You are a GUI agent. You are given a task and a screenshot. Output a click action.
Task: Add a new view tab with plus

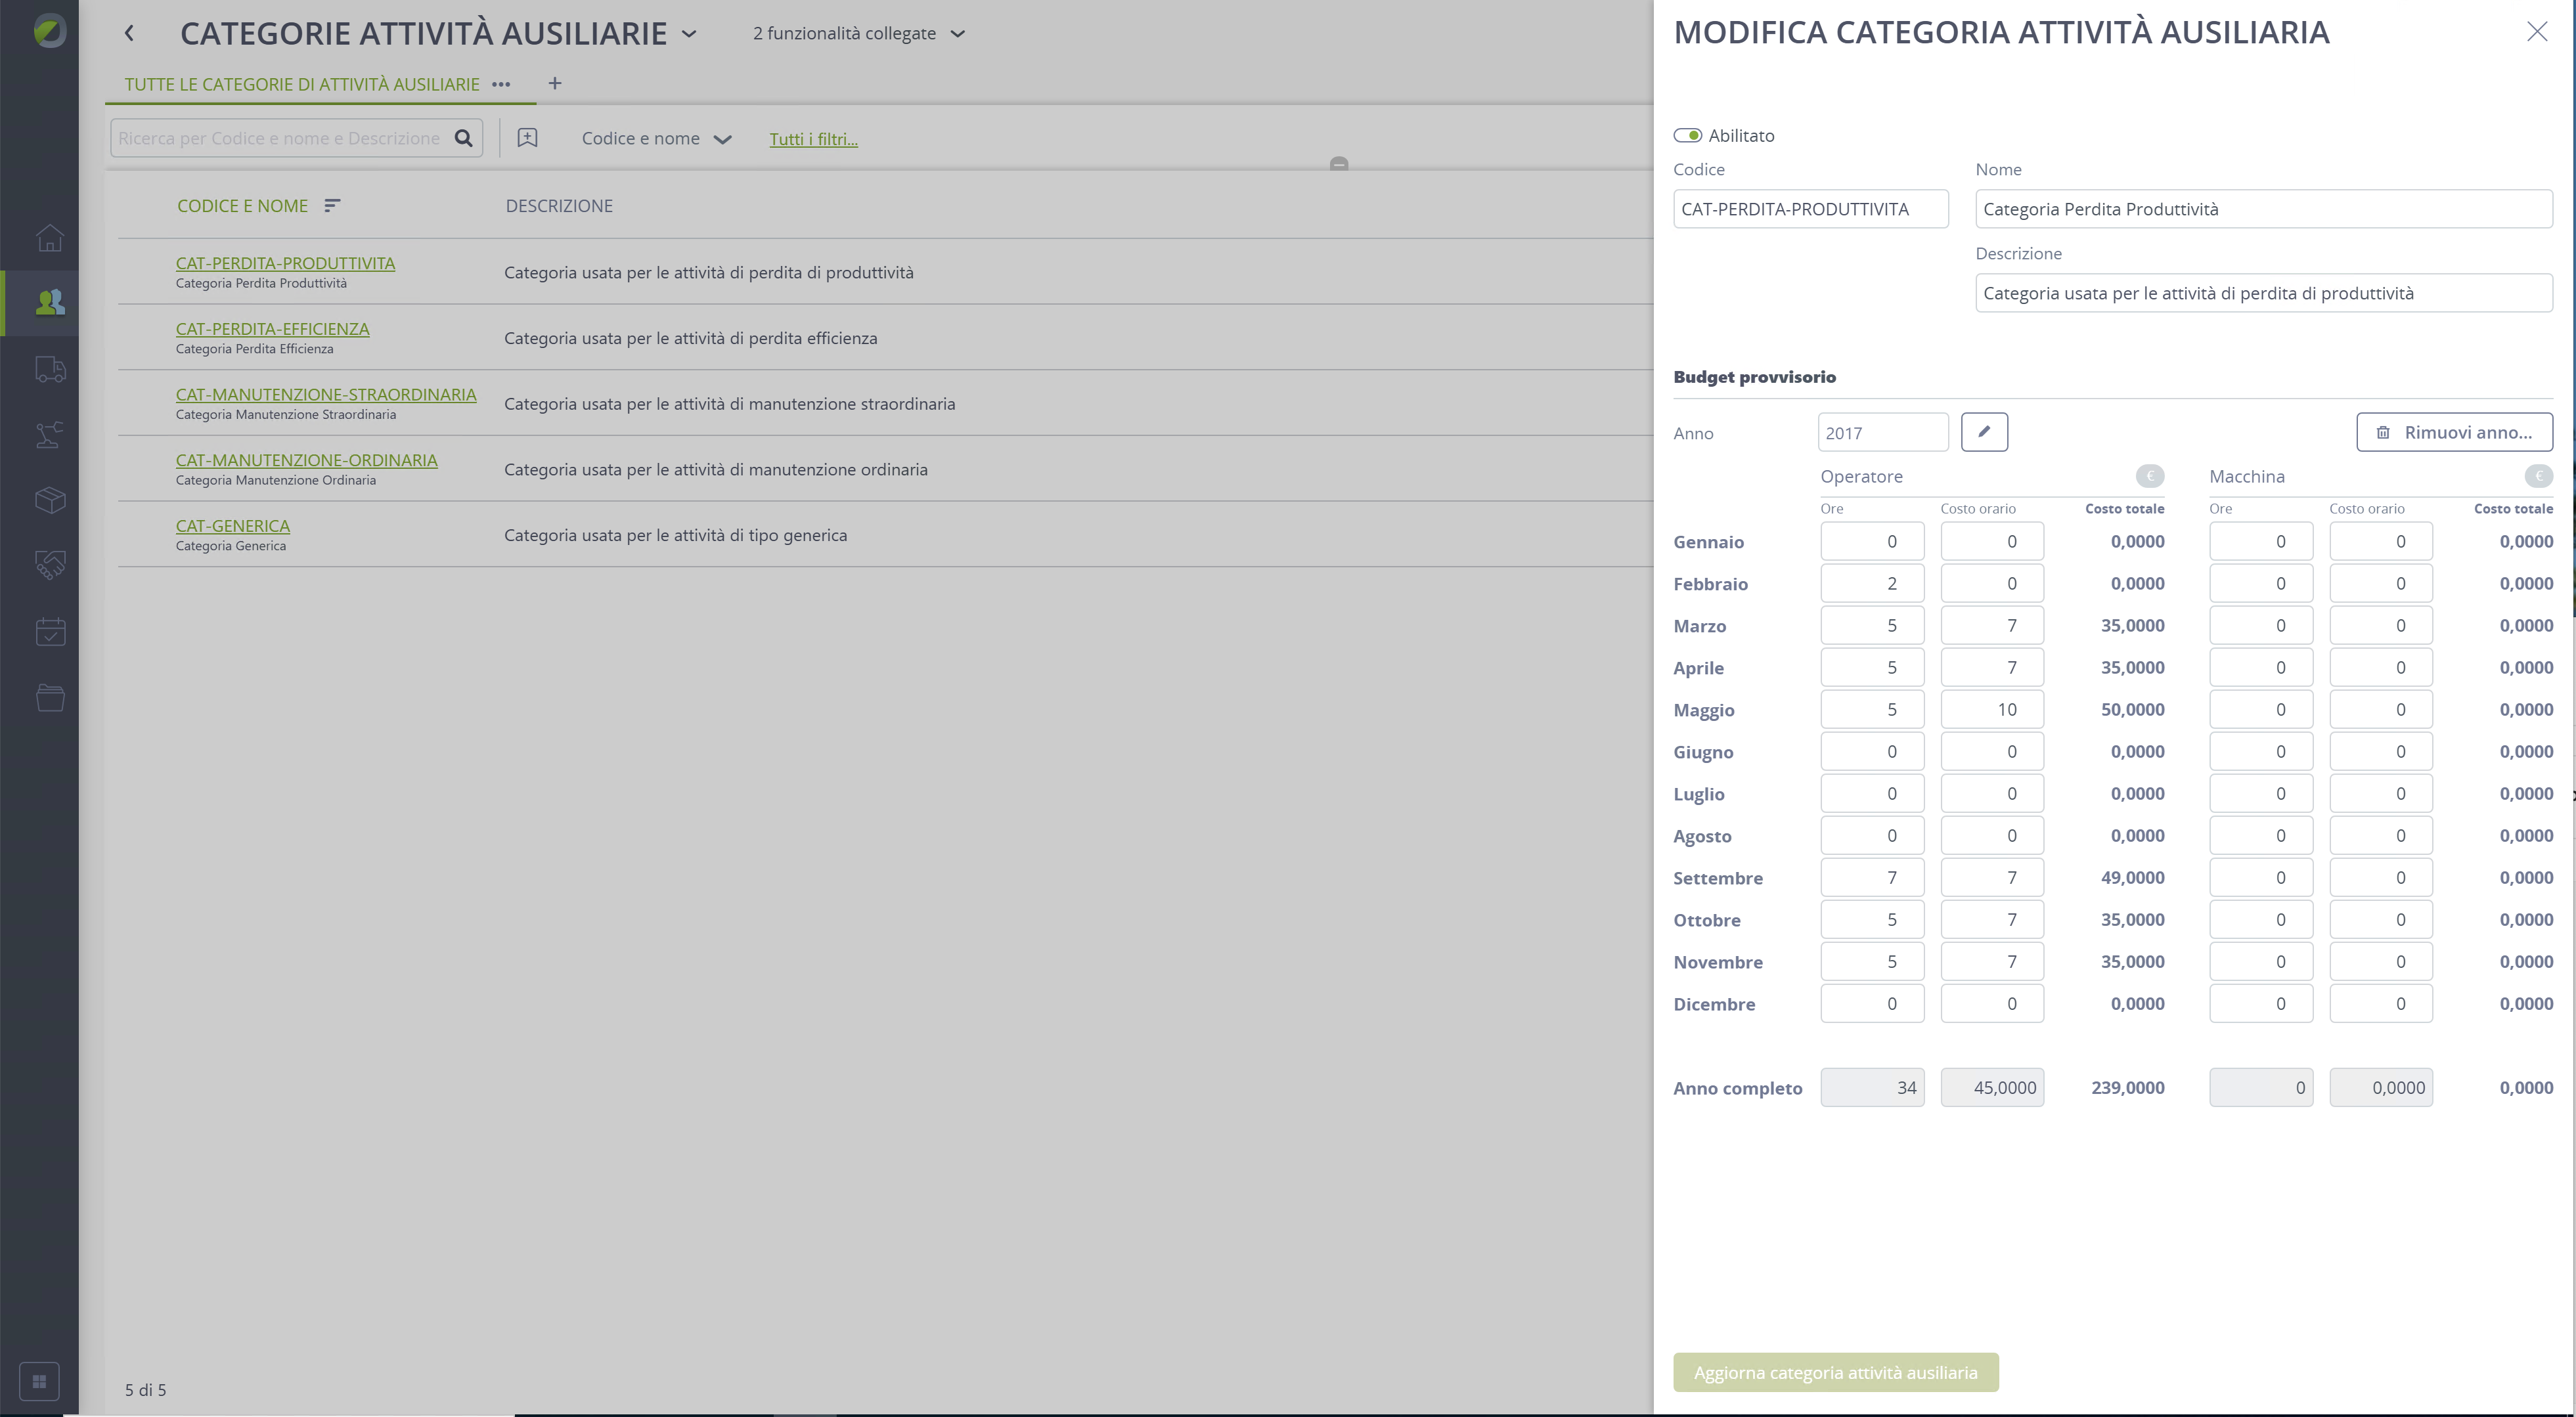(555, 83)
